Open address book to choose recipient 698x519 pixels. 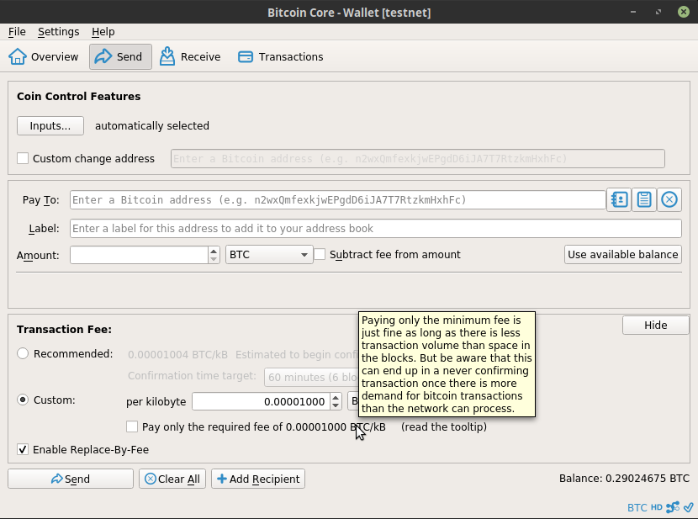[x=619, y=200]
